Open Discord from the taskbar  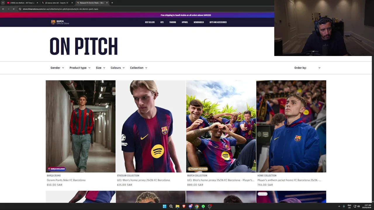coord(190,206)
